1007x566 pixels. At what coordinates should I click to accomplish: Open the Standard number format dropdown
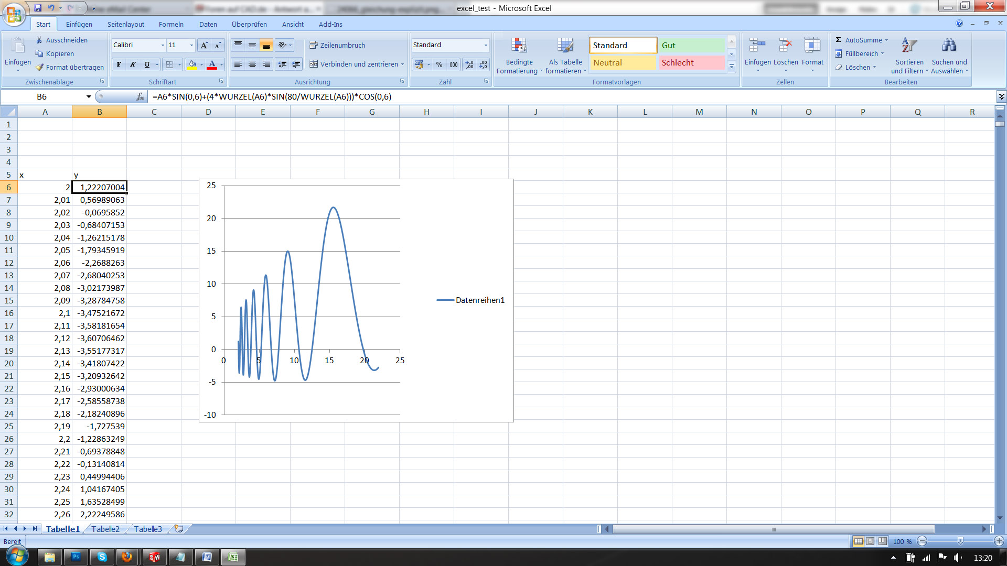click(485, 45)
